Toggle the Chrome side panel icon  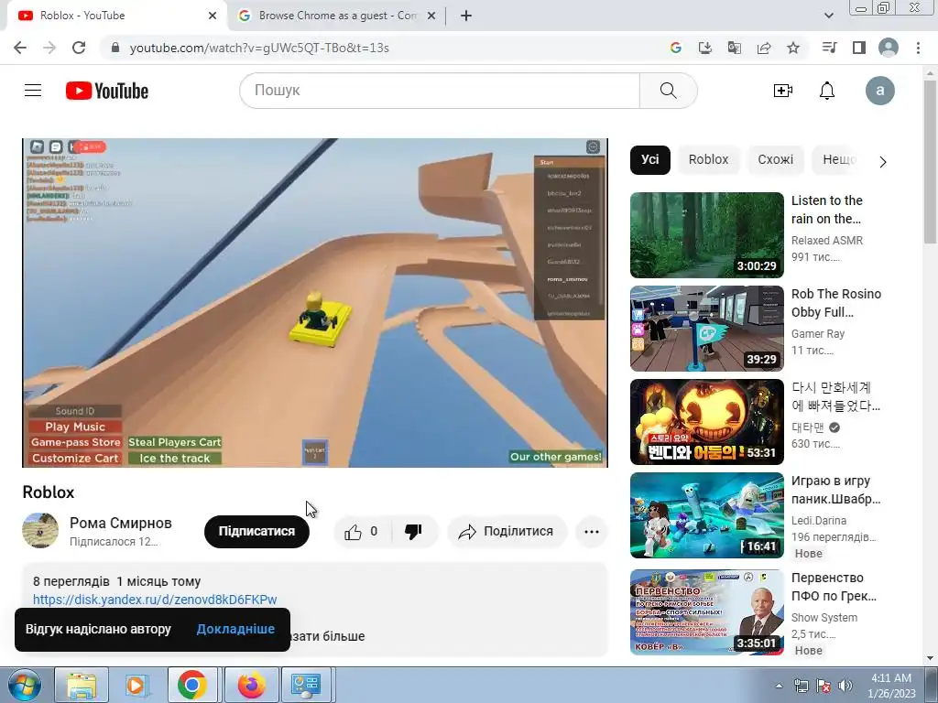859,48
